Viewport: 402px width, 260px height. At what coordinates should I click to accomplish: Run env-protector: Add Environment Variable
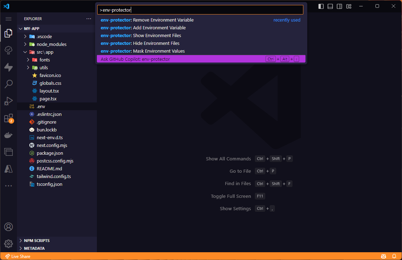tap(201, 28)
